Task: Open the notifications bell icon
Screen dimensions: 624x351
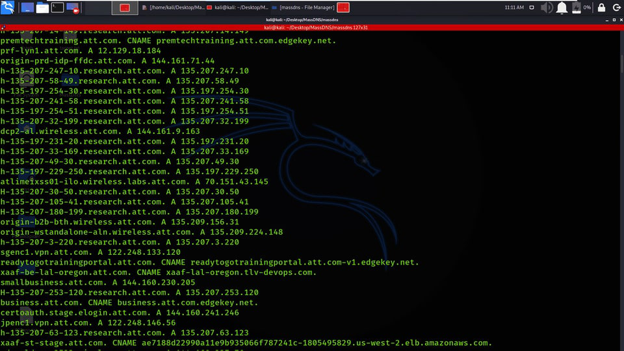Action: point(562,8)
